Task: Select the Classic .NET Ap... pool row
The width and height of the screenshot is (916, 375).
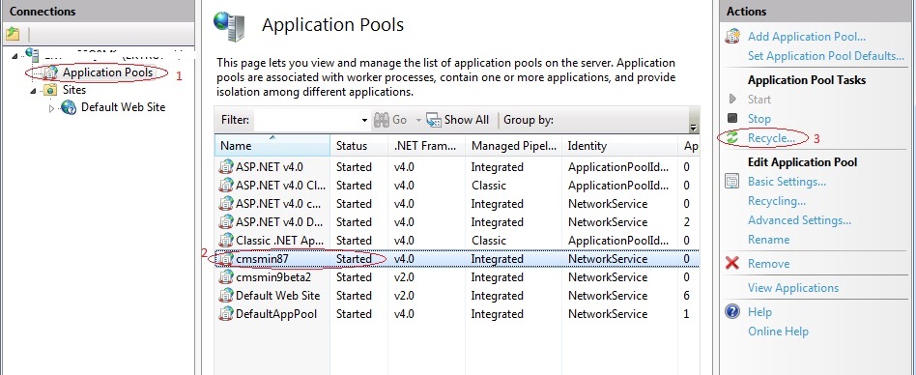Action: point(457,240)
